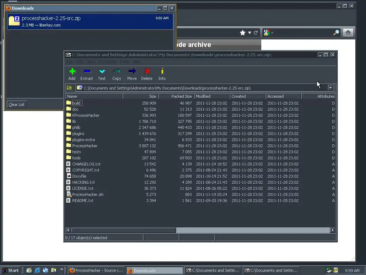This screenshot has width=366, height=275.
Task: Click the fourth quick launch search icon
Action: pos(54,270)
